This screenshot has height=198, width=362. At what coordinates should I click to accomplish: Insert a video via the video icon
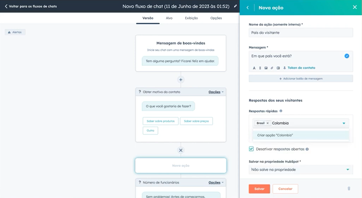(278, 68)
